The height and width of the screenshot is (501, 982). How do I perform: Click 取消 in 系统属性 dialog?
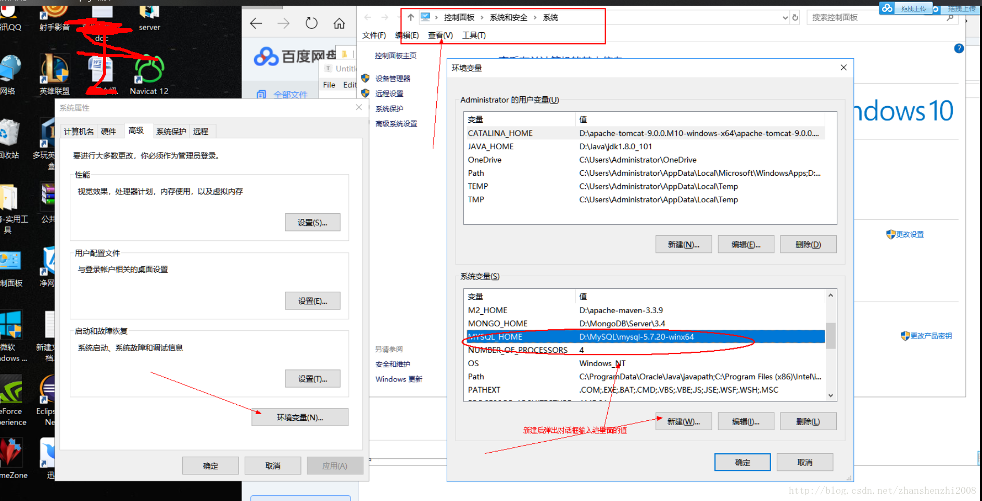[273, 466]
